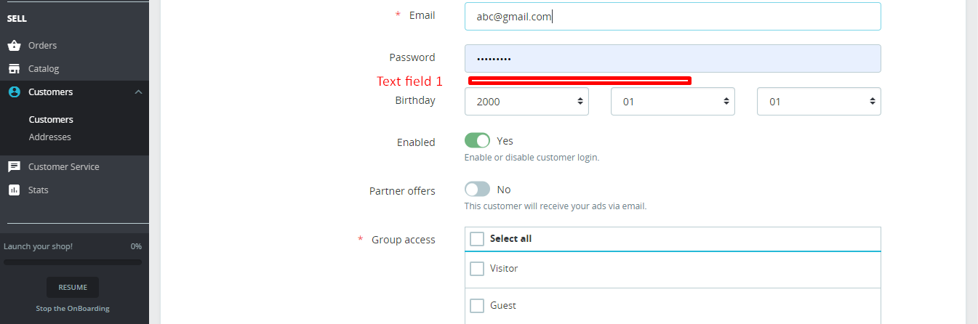
Task: Tick the Visitor group checkbox
Action: (x=477, y=269)
